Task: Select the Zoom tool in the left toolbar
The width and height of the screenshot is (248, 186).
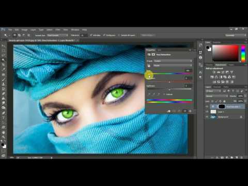Action: [3, 137]
